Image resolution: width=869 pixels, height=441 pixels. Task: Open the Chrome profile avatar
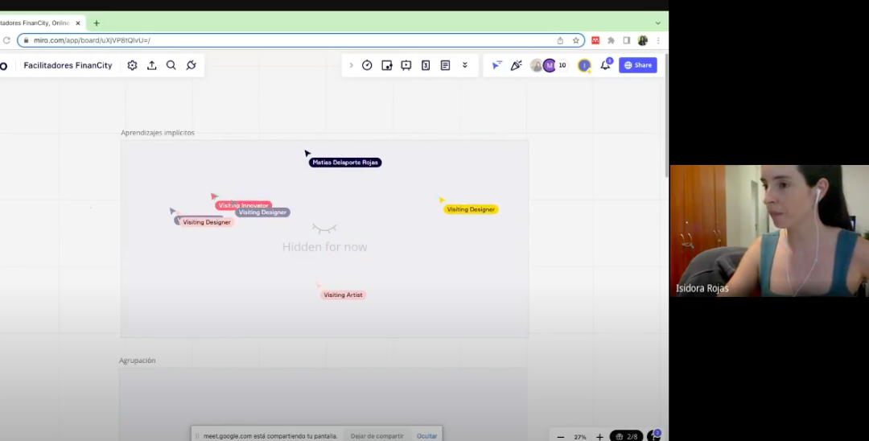[x=642, y=40]
